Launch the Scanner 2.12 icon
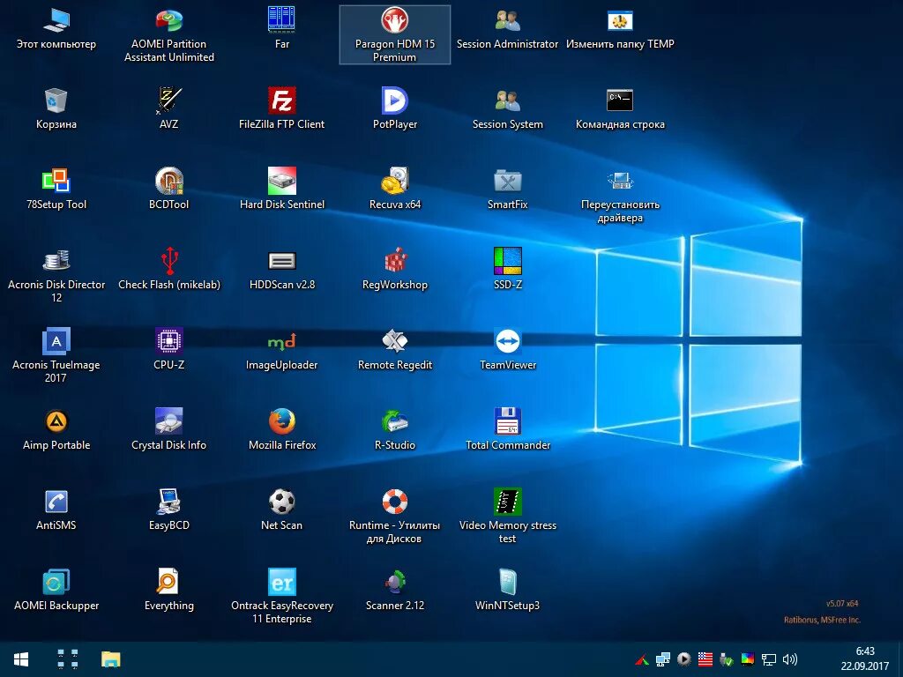Image resolution: width=903 pixels, height=677 pixels. 394,589
